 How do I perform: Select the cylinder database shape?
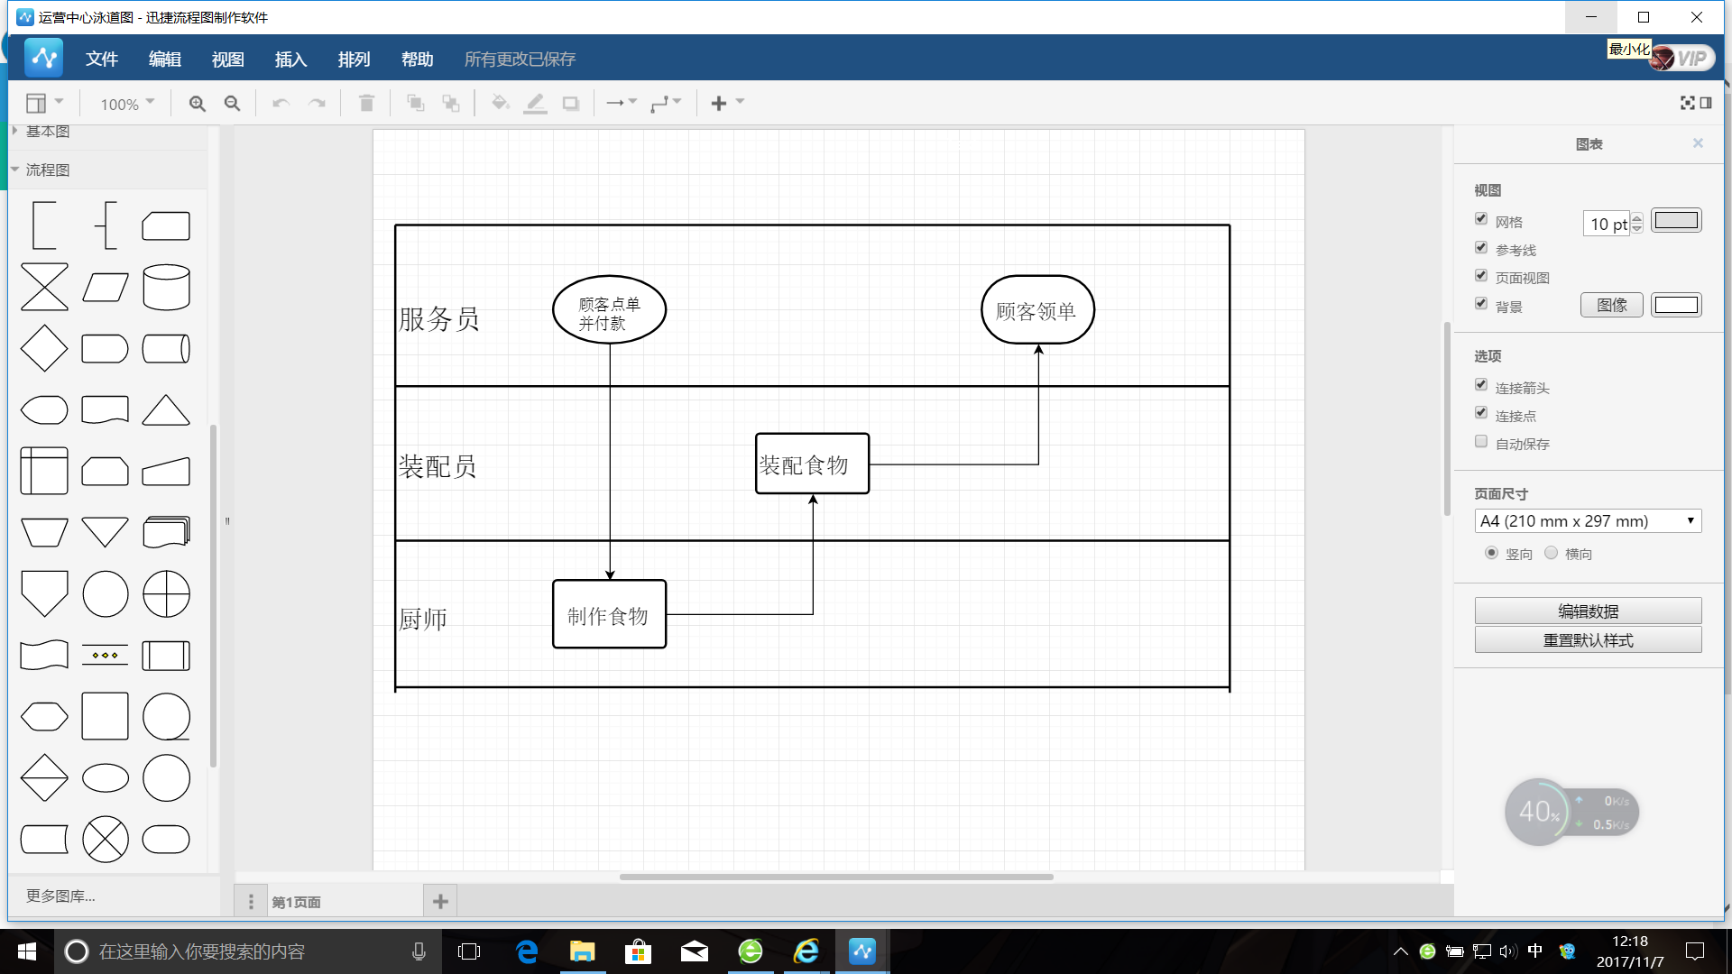point(166,288)
